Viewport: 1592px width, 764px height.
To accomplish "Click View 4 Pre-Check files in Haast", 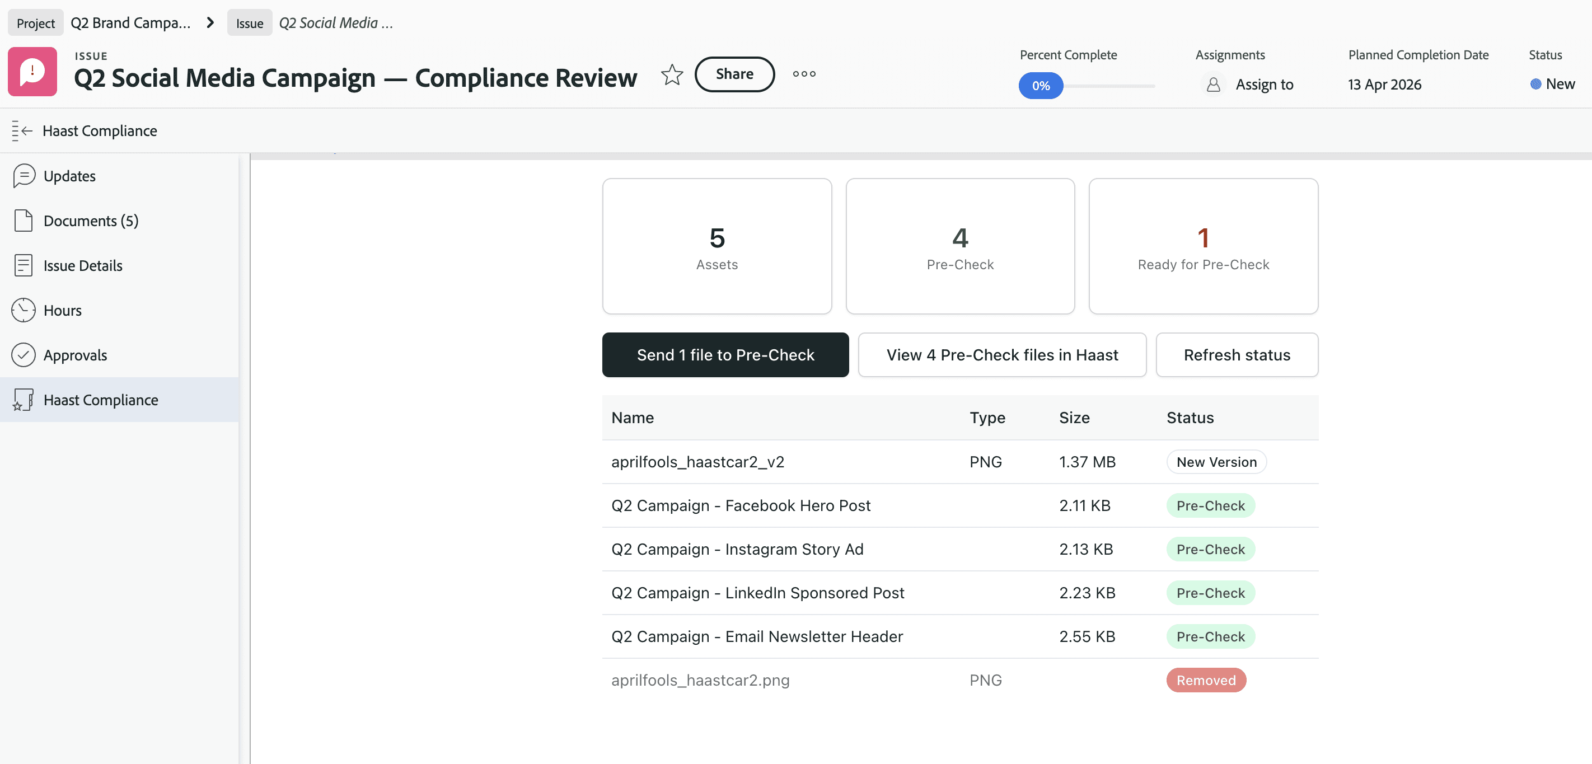I will (1002, 355).
